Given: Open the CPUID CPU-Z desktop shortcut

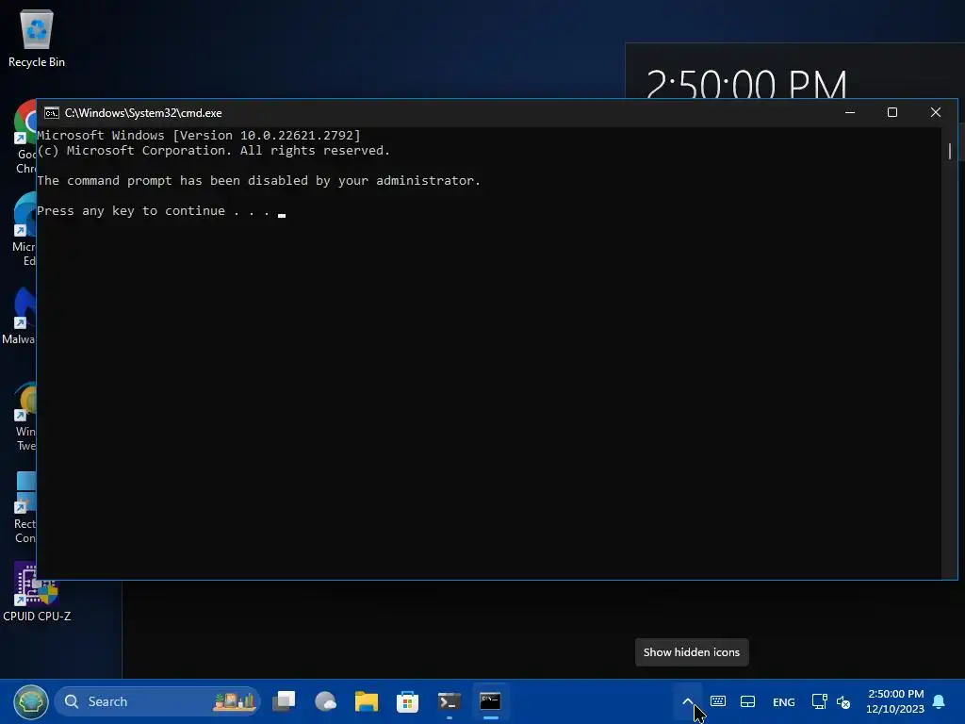Looking at the screenshot, I should [x=37, y=591].
